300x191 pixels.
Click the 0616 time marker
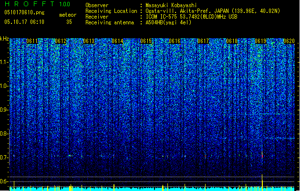175,41
